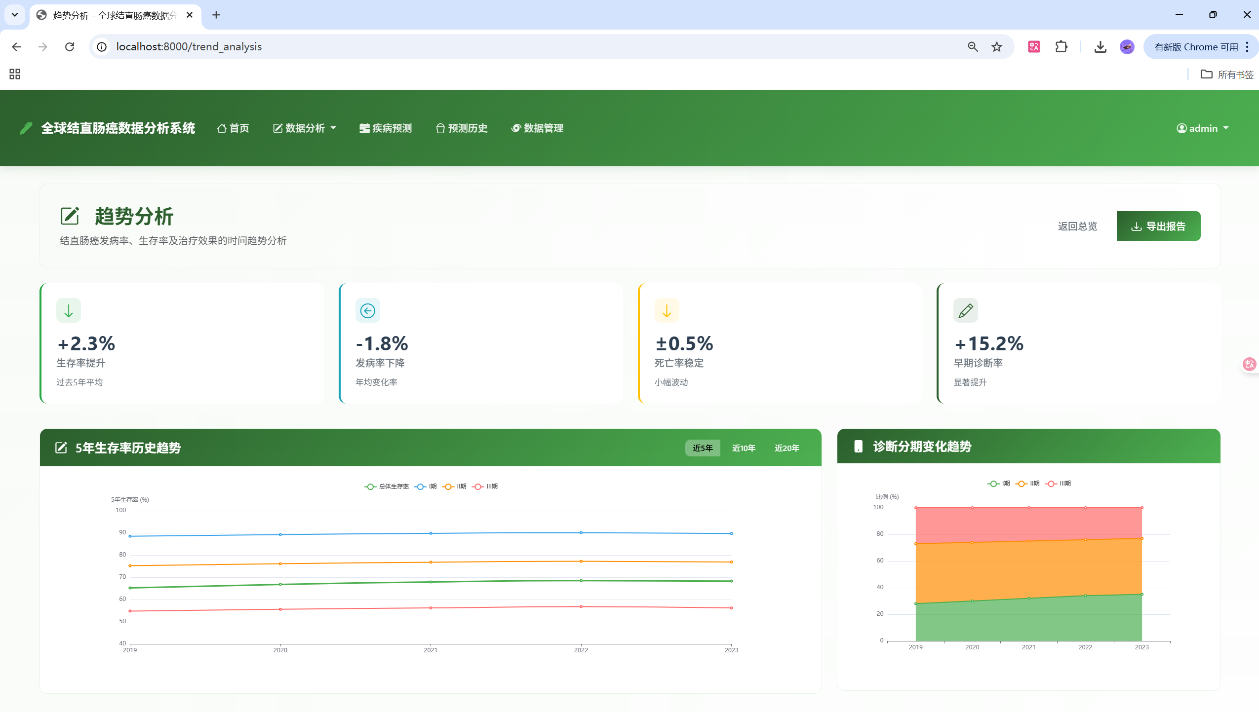This screenshot has width=1259, height=712.
Task: Open the admin user dropdown
Action: [x=1202, y=128]
